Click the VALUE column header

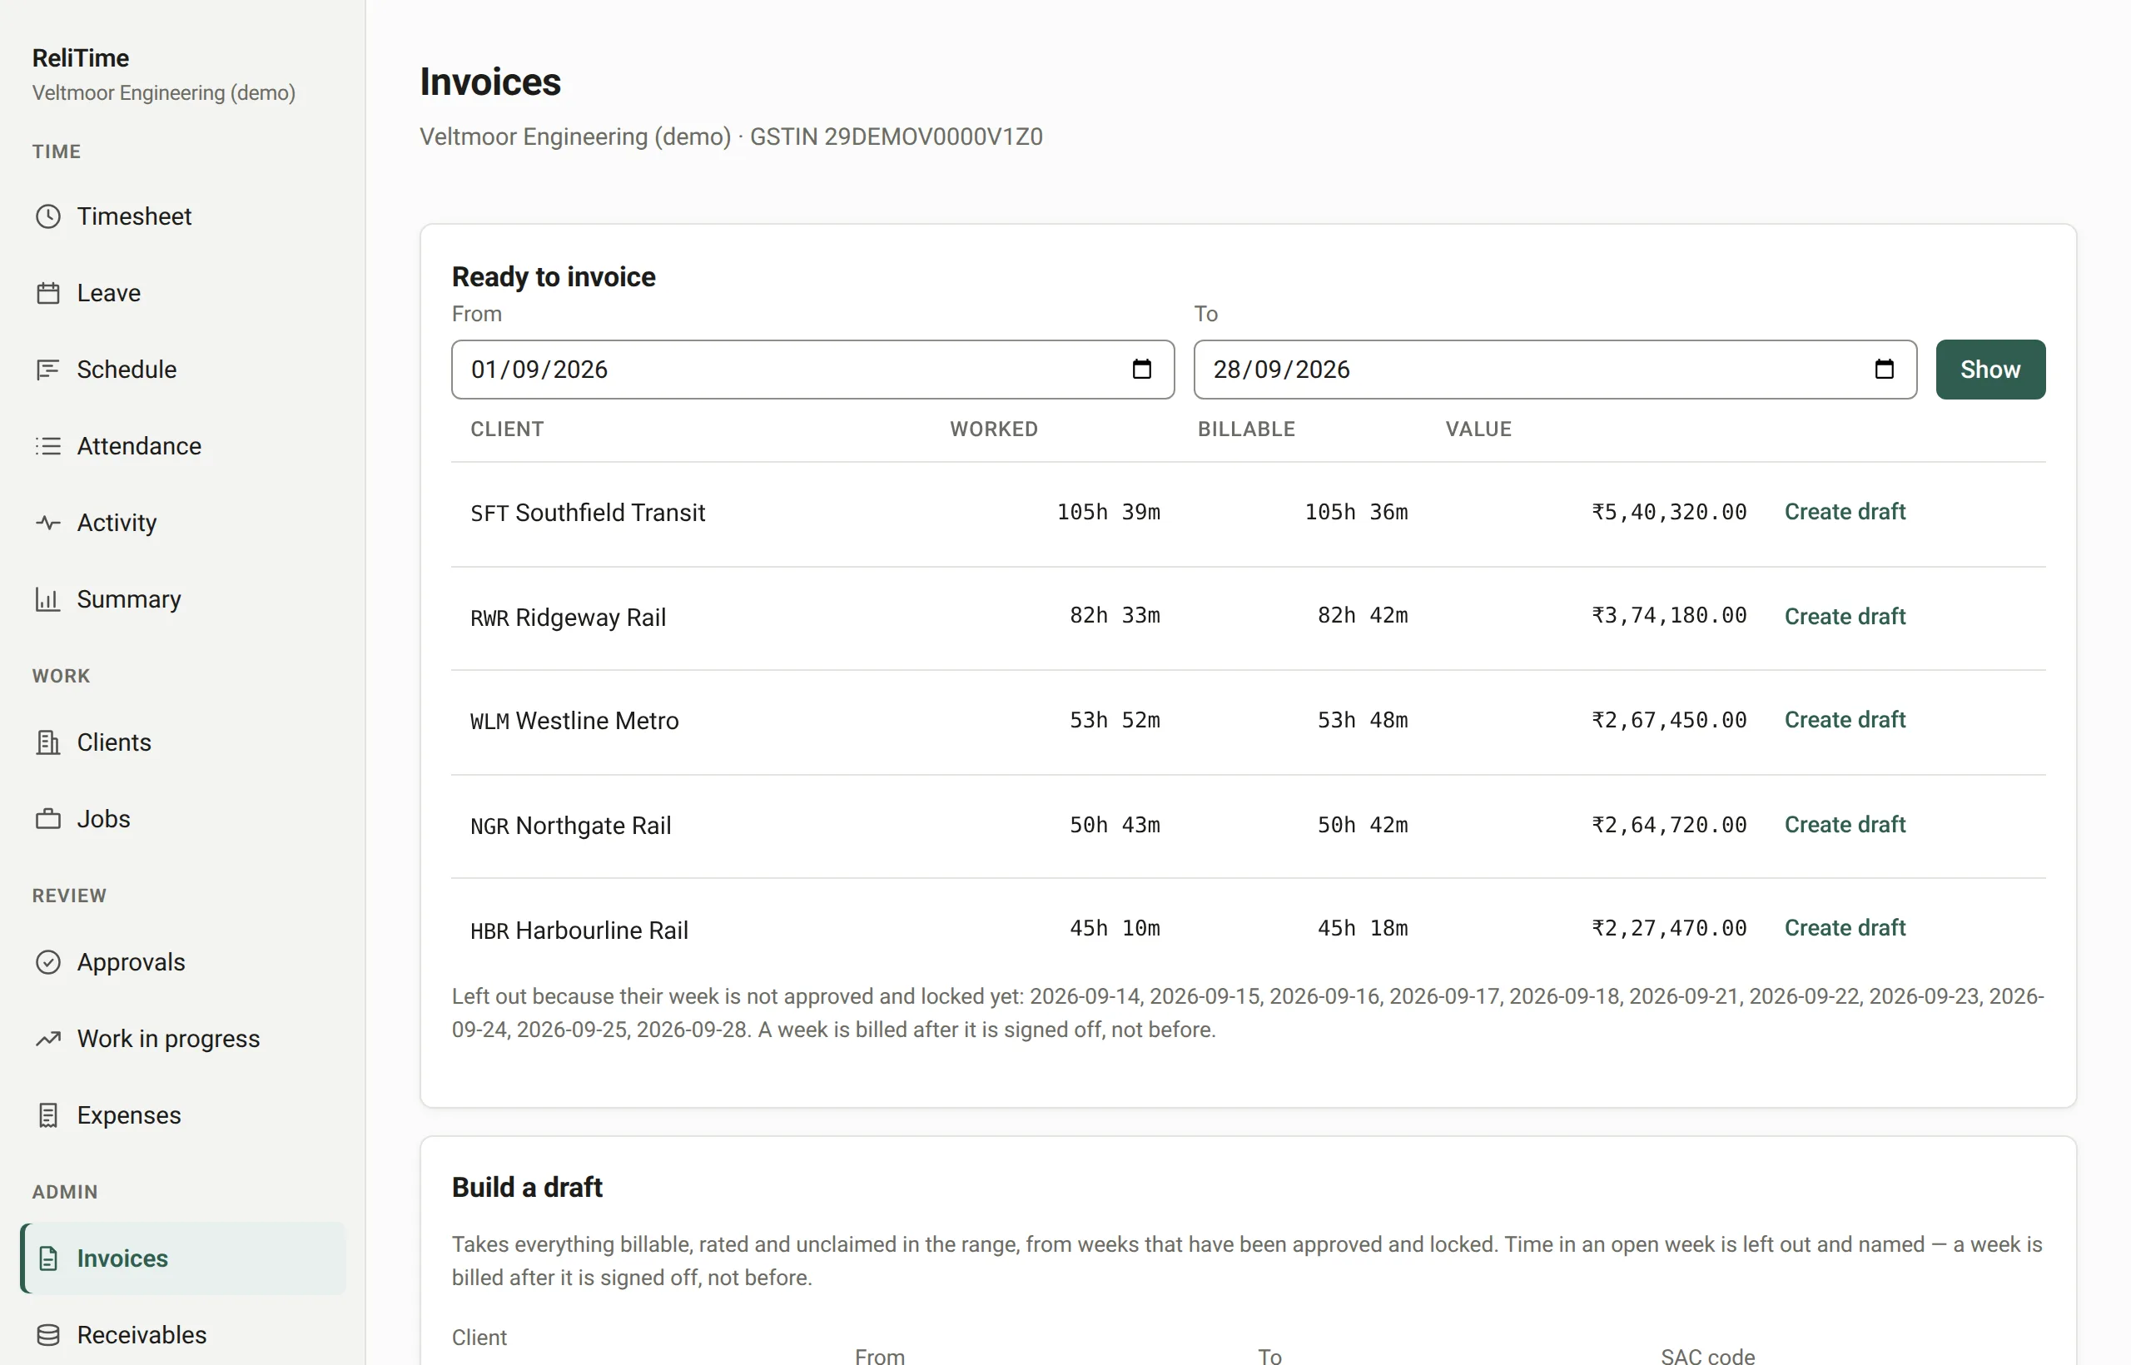(1478, 429)
